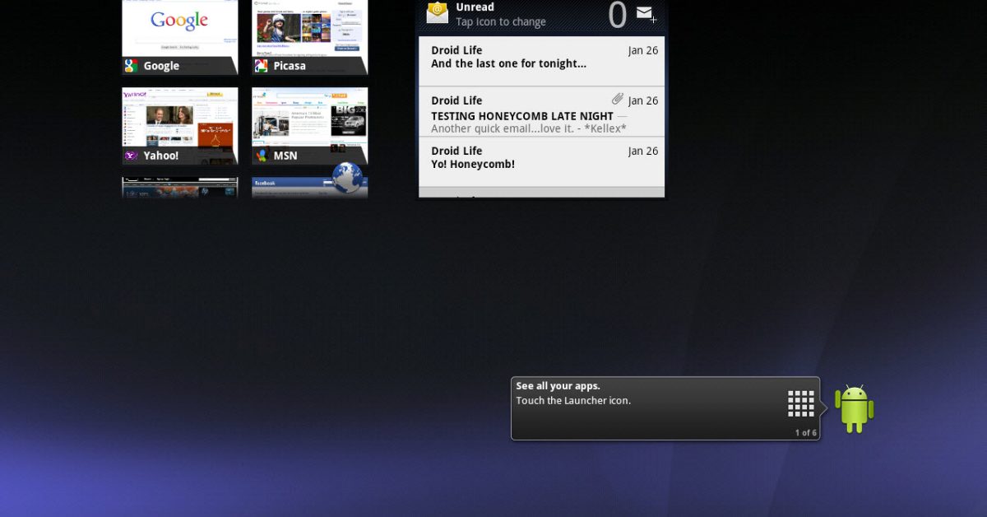Click the Picasa favicon on bookmark label
Viewport: 987px width, 517px height.
click(x=262, y=66)
